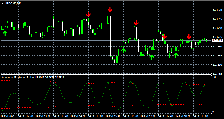The height and width of the screenshot is (119, 224).
Task: Click the third red sell arrow from left
Action: tap(136, 23)
